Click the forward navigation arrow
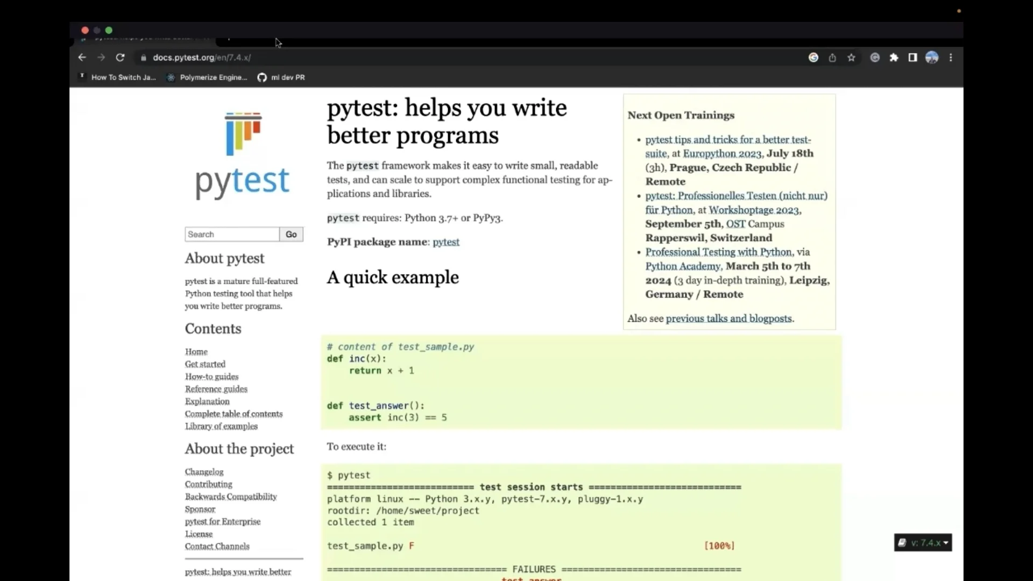1033x581 pixels. tap(101, 58)
